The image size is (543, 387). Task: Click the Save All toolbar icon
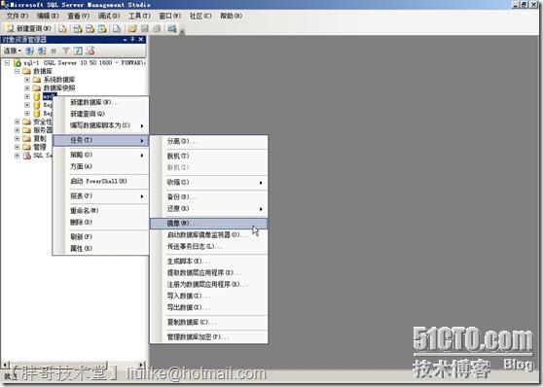(157, 29)
